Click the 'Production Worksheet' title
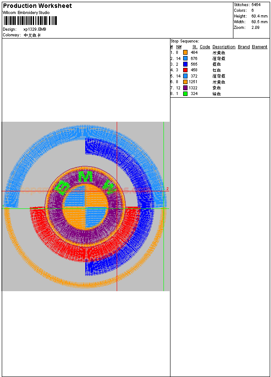Image resolution: width=271 pixels, height=377 pixels. point(38,6)
